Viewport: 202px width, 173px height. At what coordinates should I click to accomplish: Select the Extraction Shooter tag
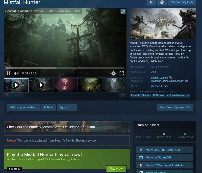coord(140,95)
